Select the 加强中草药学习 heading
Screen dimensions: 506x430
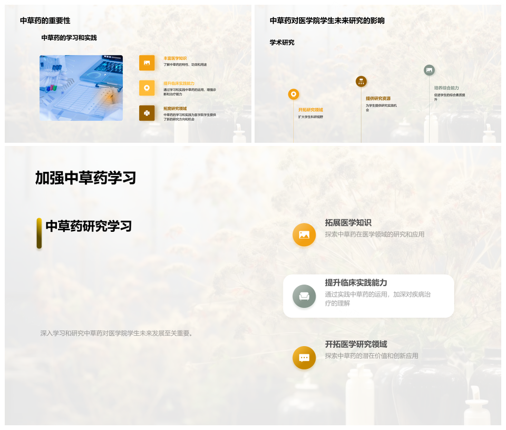click(85, 178)
